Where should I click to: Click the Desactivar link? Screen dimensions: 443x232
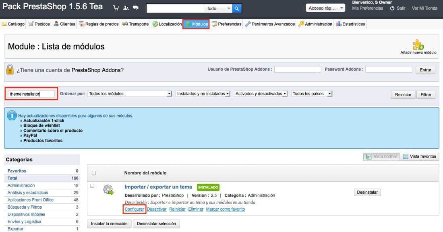click(157, 209)
